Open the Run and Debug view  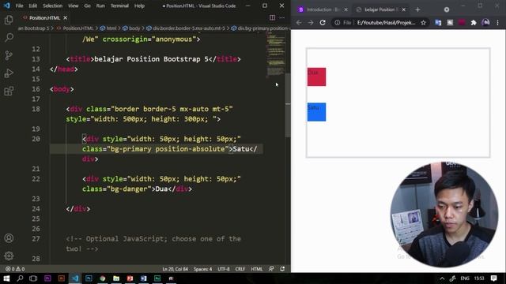tap(9, 73)
